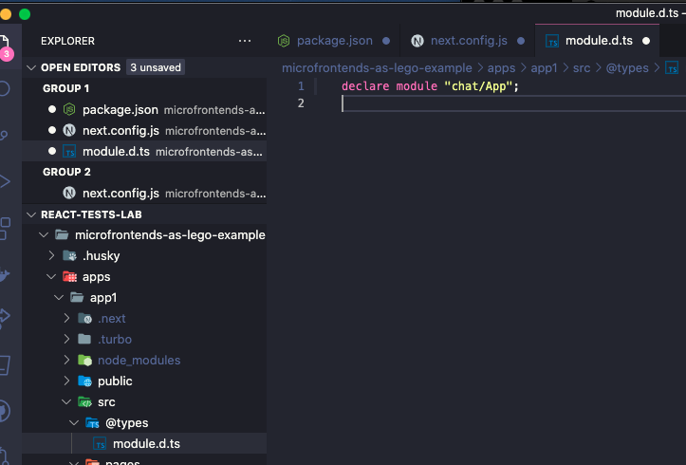
Task: Open Explorer more actions ellipsis
Action: click(x=245, y=41)
